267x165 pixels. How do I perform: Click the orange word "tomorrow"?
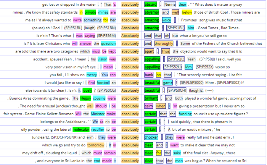point(96,145)
